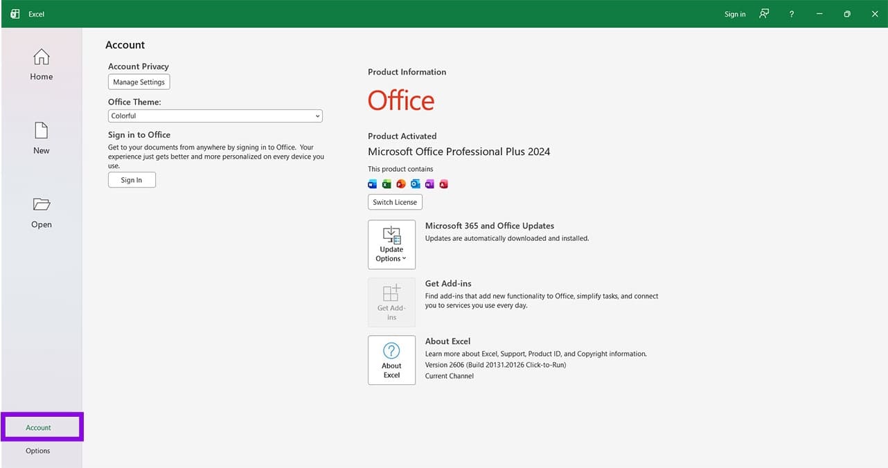The width and height of the screenshot is (888, 468).
Task: Click the Excel logo in title bar
Action: point(15,14)
